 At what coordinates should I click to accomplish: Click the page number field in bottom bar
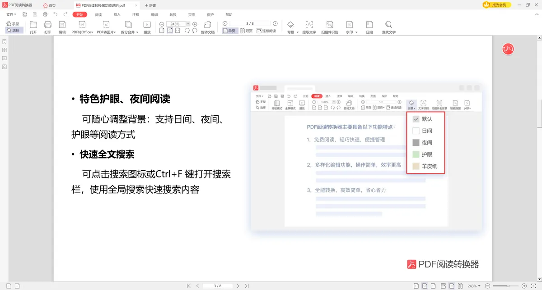click(218, 286)
